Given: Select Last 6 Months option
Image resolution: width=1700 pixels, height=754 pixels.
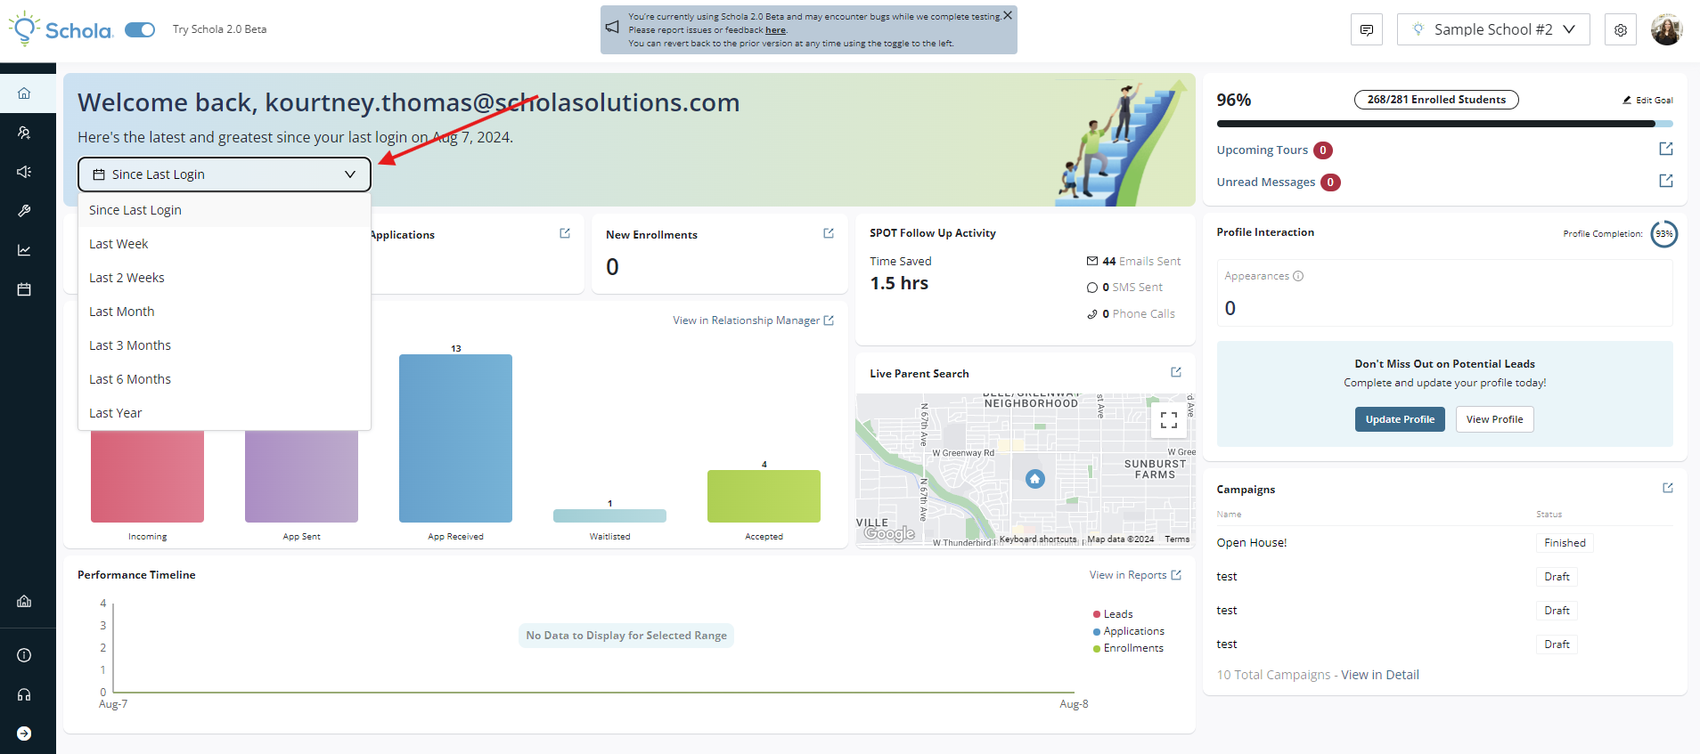Looking at the screenshot, I should (x=225, y=379).
